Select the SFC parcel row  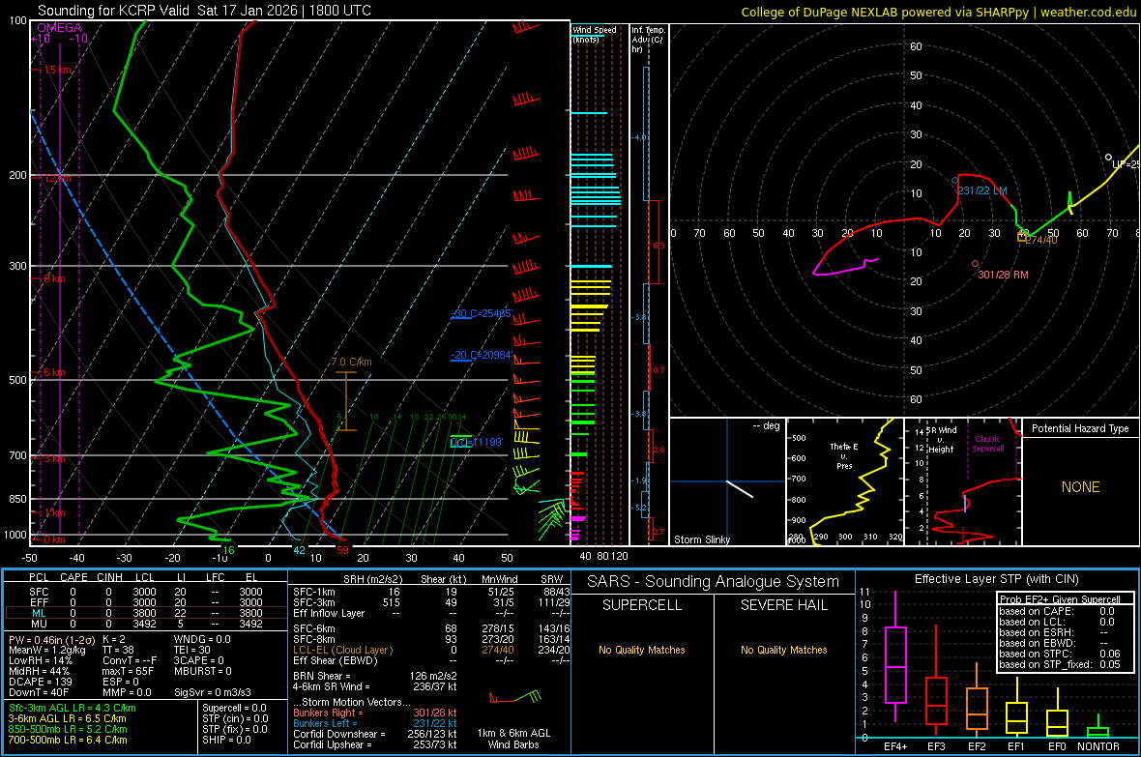(146, 592)
